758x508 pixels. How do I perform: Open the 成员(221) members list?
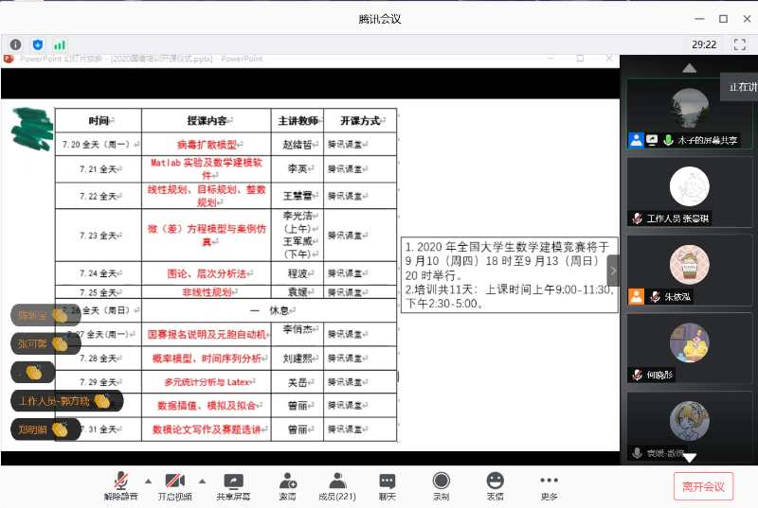[336, 486]
